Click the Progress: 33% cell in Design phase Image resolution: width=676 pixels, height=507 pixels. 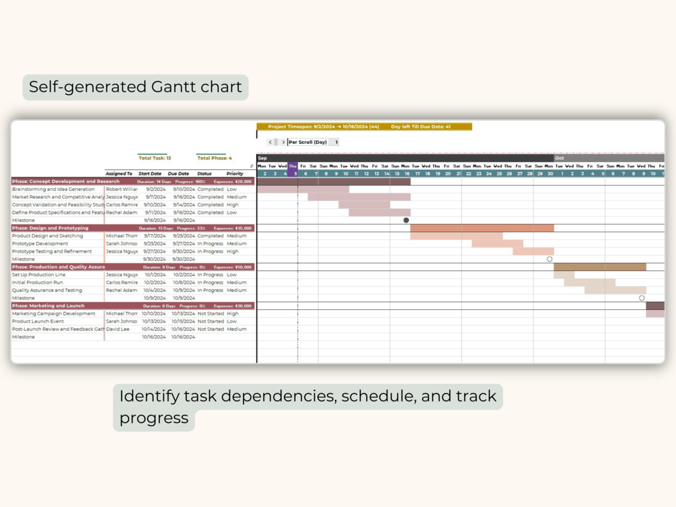pos(191,228)
